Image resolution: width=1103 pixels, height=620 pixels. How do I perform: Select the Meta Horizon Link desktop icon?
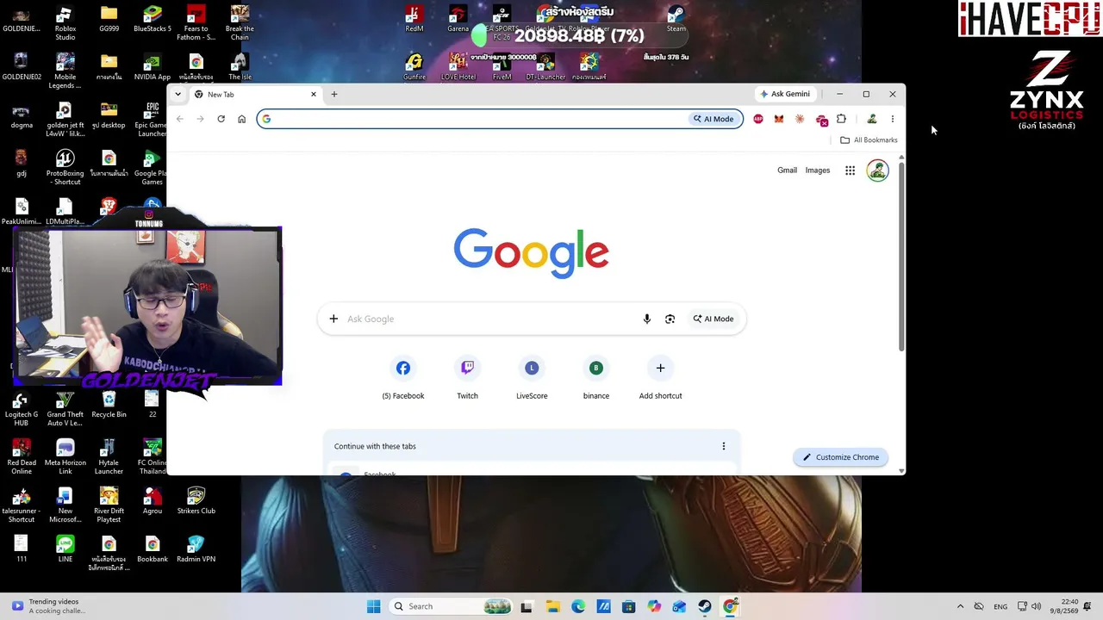[x=65, y=458]
